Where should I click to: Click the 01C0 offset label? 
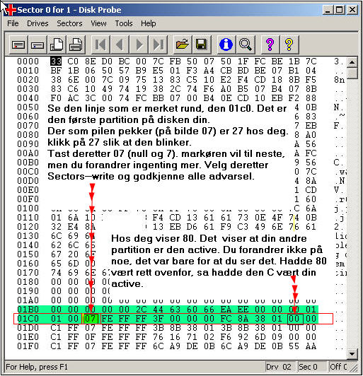(x=28, y=319)
